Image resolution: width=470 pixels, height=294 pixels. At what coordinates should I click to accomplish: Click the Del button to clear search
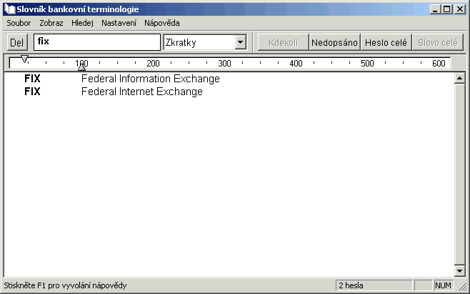[17, 42]
